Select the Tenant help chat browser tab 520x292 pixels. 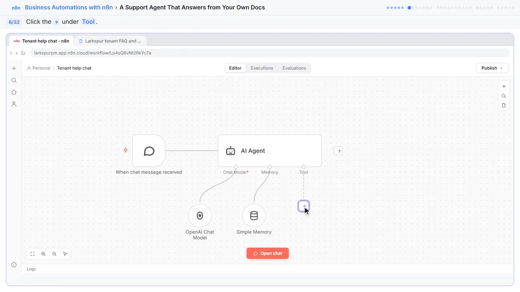[41, 41]
